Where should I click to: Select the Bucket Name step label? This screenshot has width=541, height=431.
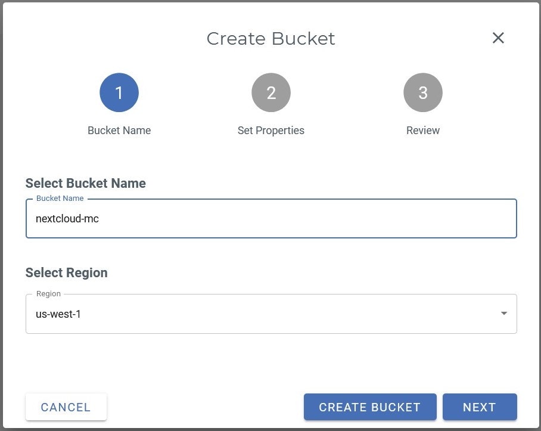pos(119,131)
